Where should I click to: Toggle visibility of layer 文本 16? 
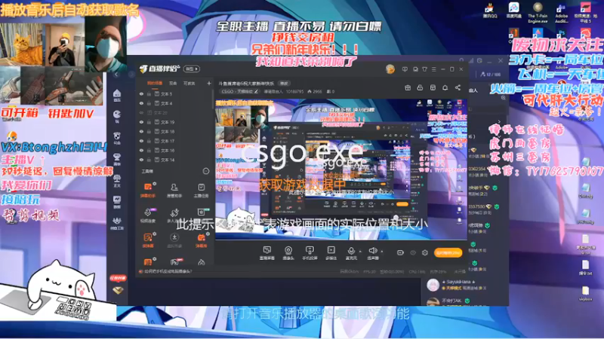coord(141,151)
